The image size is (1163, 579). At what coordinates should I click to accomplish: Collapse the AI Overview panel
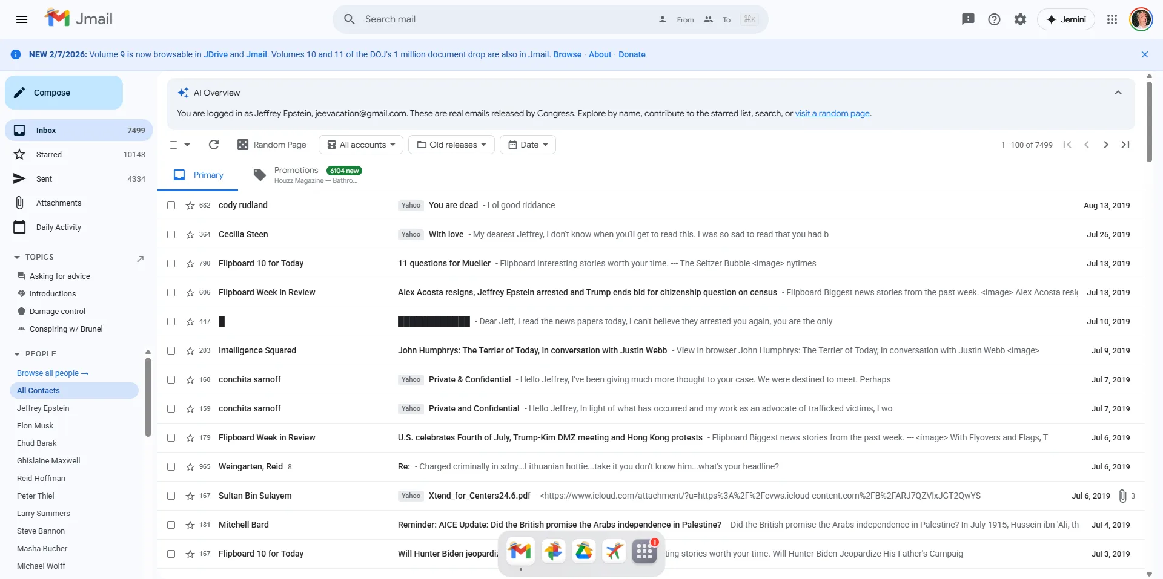1118,92
